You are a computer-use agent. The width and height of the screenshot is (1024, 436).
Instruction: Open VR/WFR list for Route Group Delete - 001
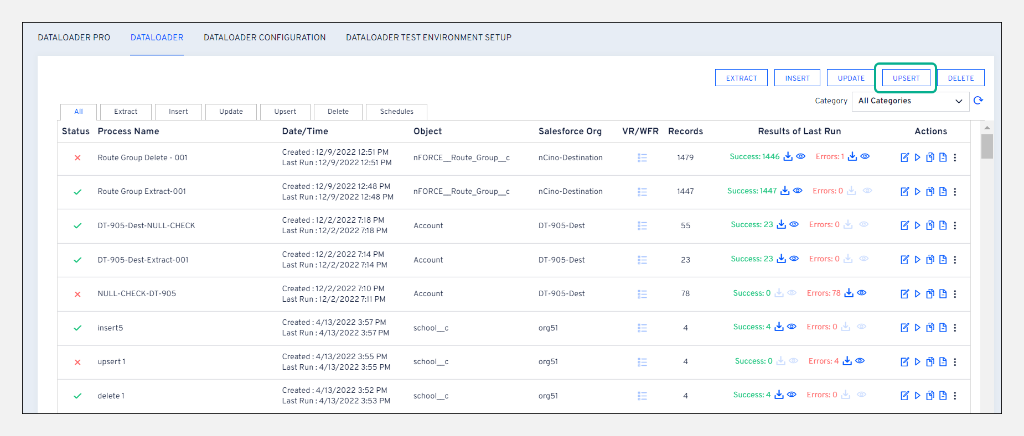642,158
